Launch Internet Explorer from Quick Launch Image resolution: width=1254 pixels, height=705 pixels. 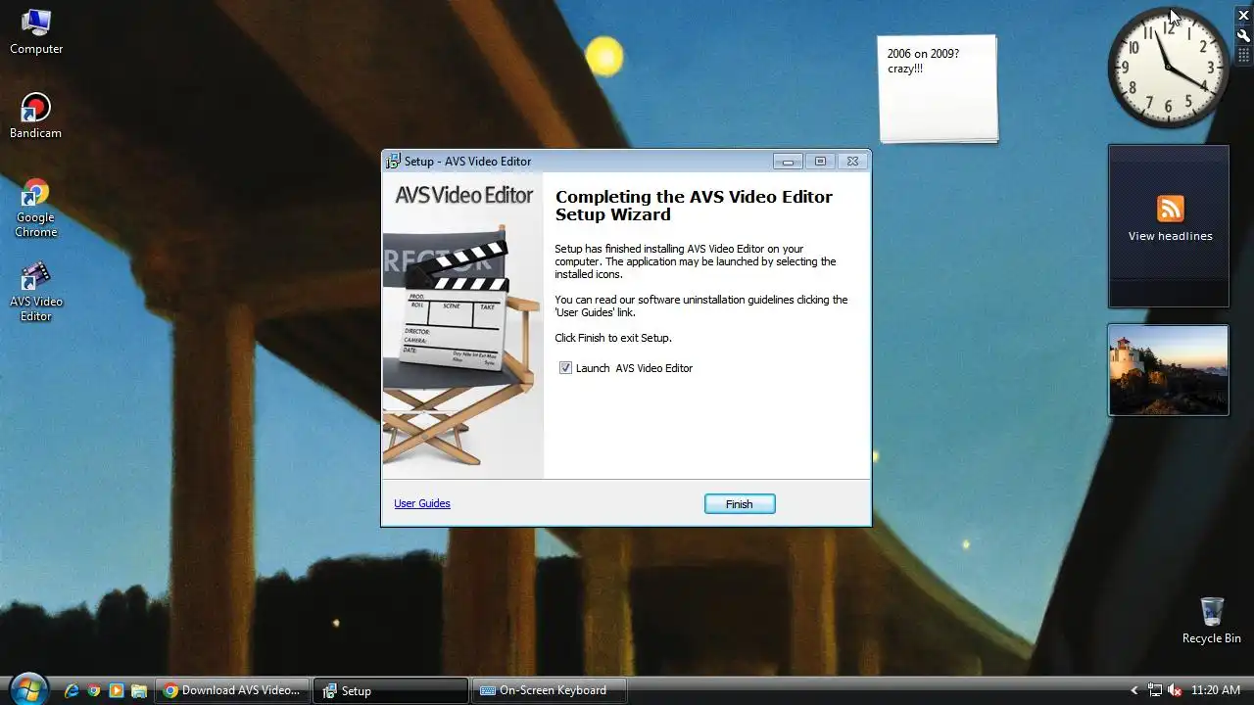point(72,690)
